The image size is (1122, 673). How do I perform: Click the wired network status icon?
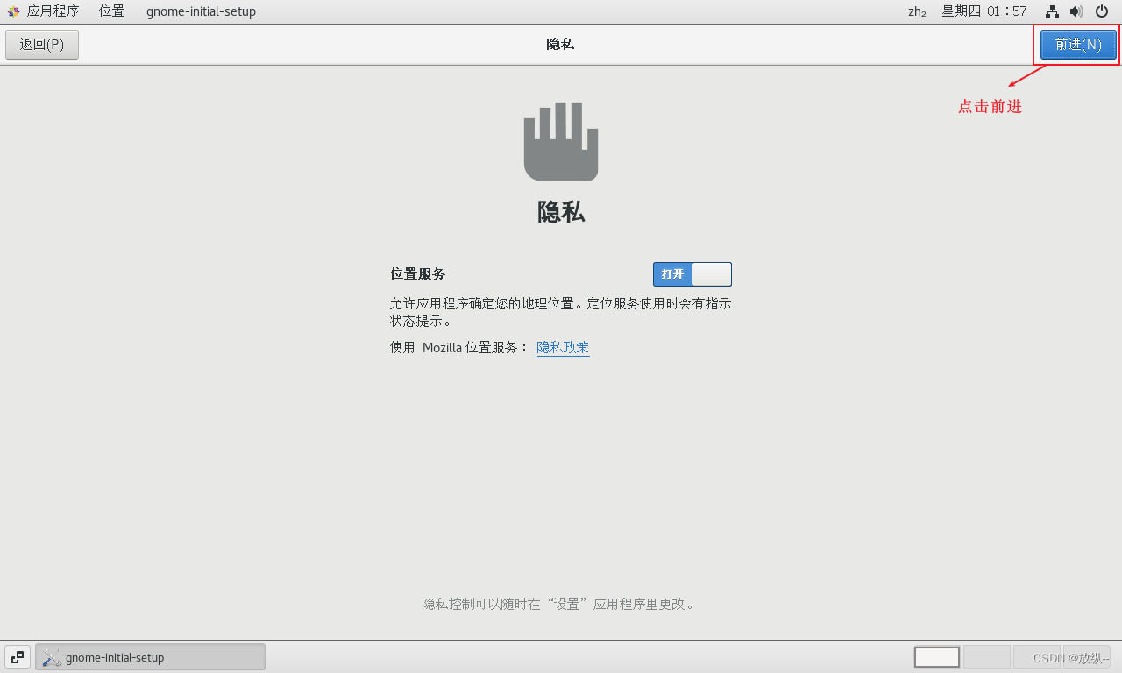[1053, 11]
